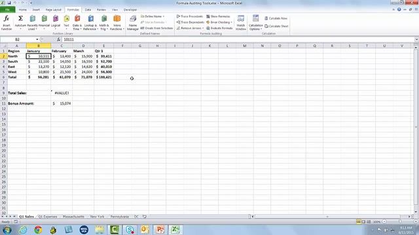Open the Windows Start menu

[7, 230]
